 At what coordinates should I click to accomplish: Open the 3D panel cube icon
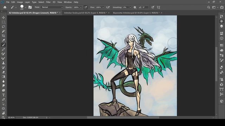221,101
